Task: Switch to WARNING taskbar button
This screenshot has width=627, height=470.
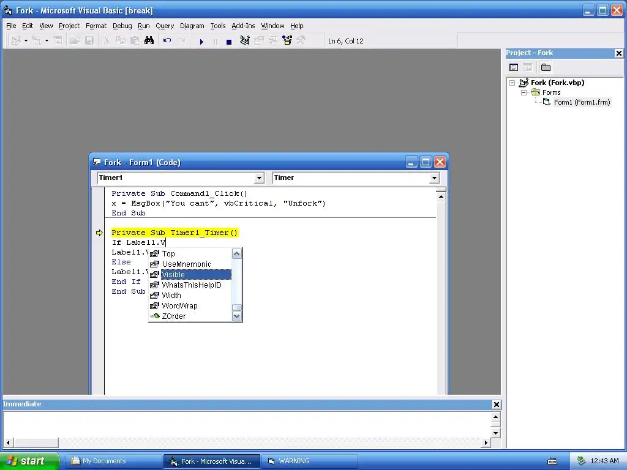Action: pos(309,461)
